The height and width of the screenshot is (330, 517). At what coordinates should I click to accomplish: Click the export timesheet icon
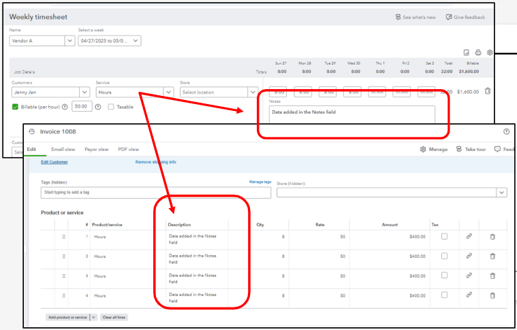tap(466, 52)
